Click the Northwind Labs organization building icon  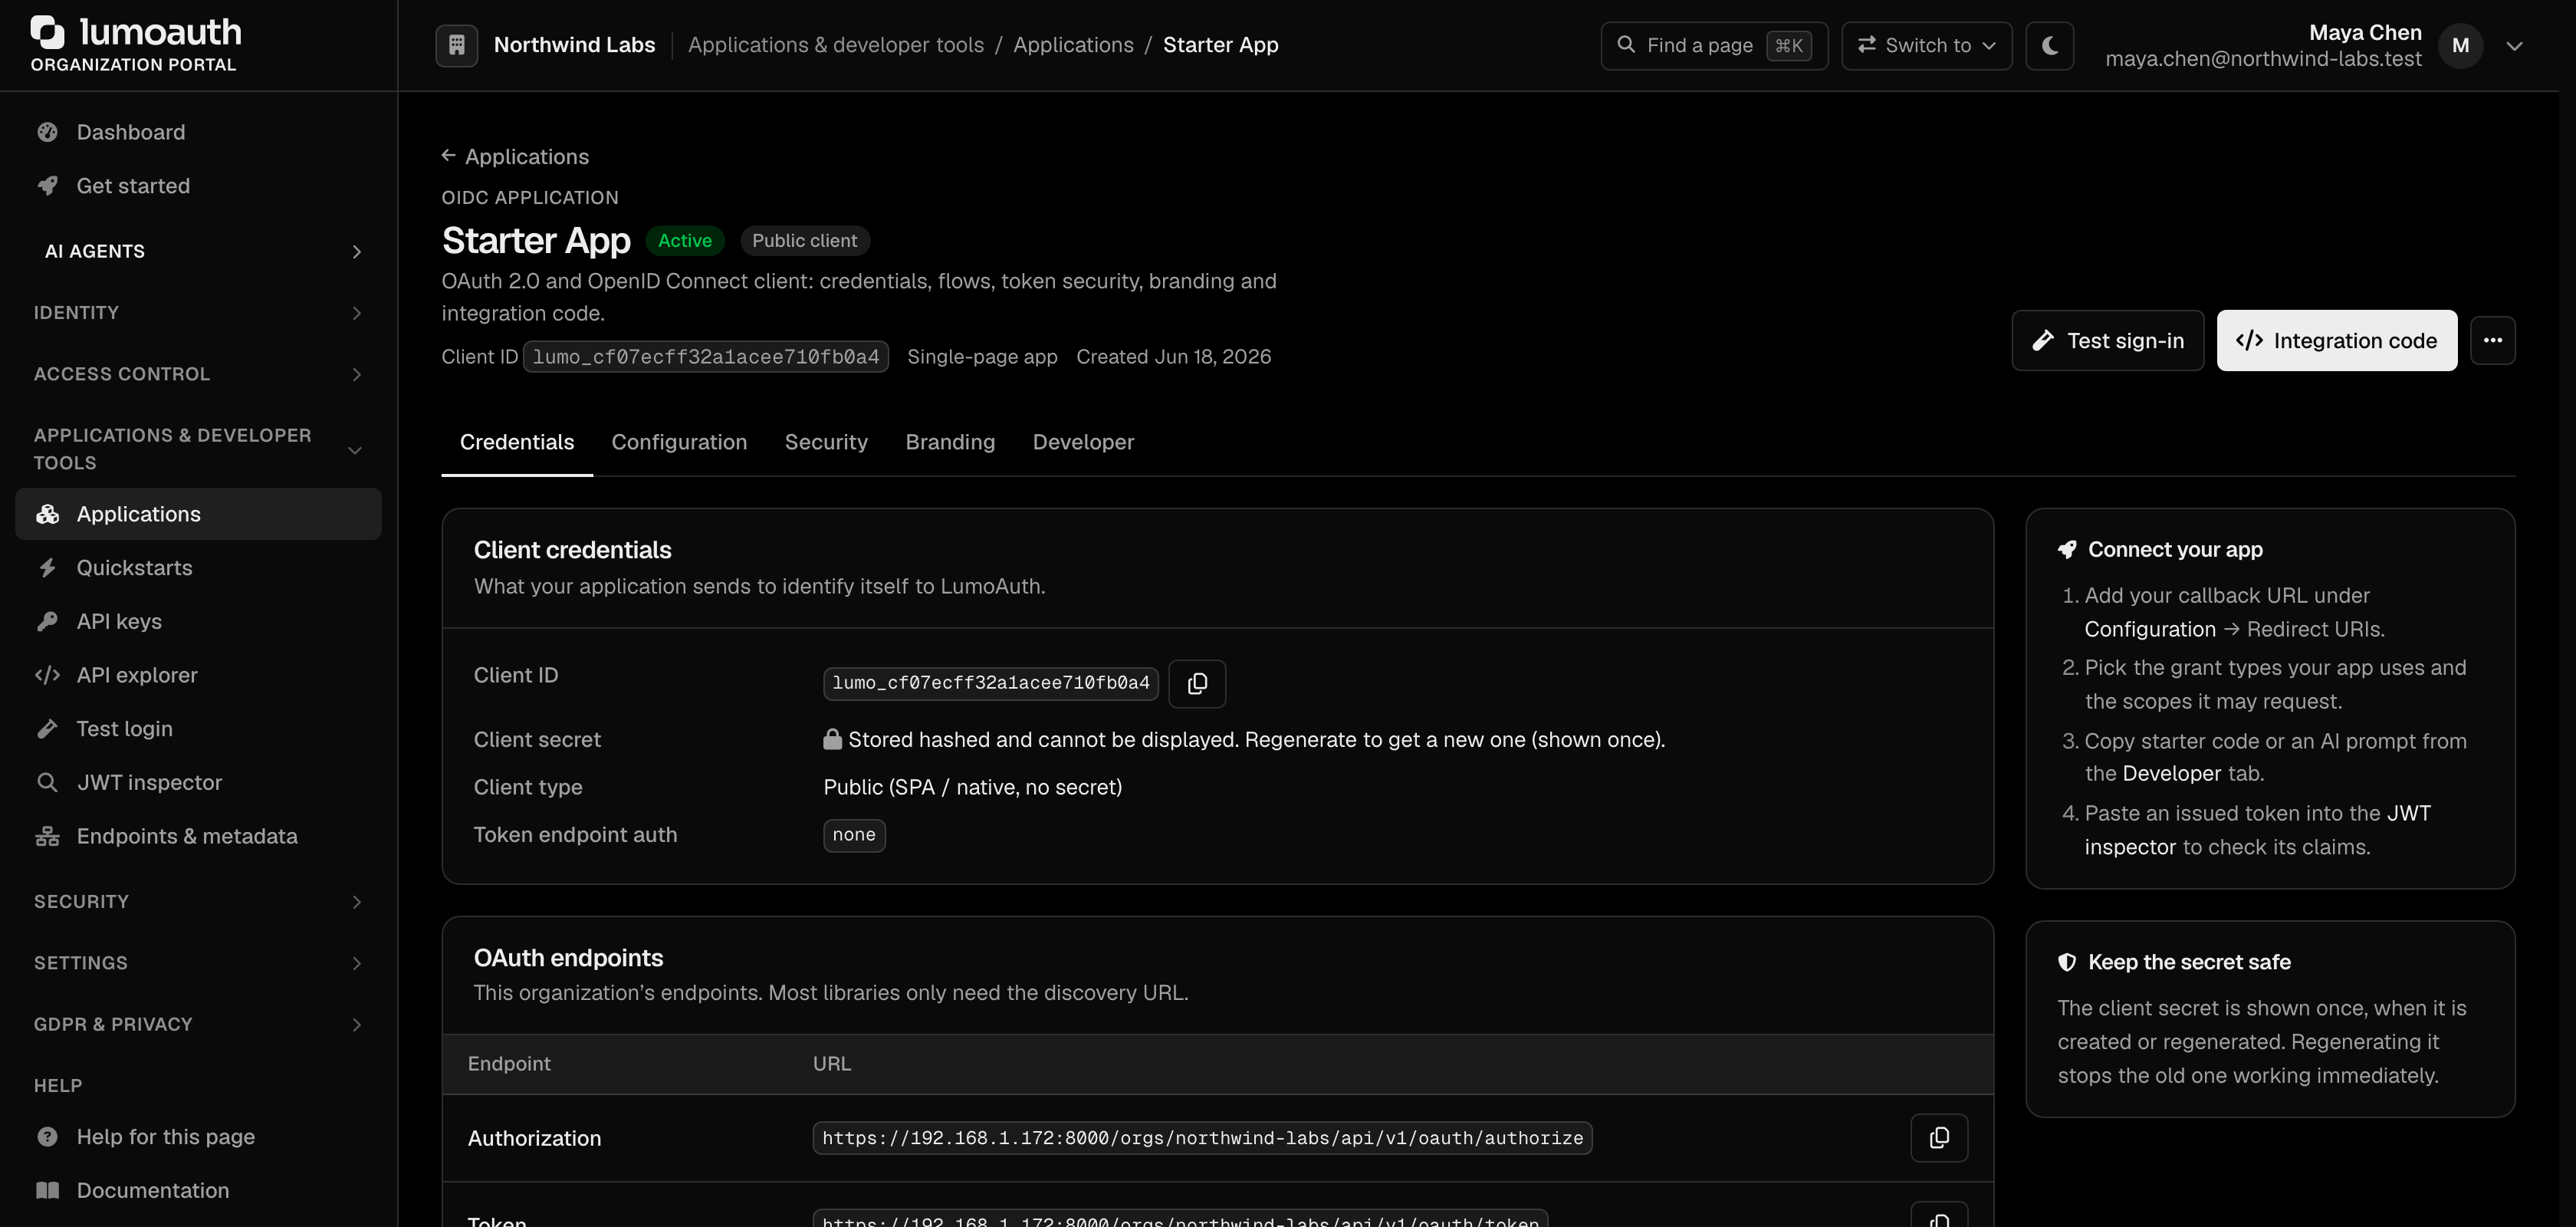tap(456, 45)
